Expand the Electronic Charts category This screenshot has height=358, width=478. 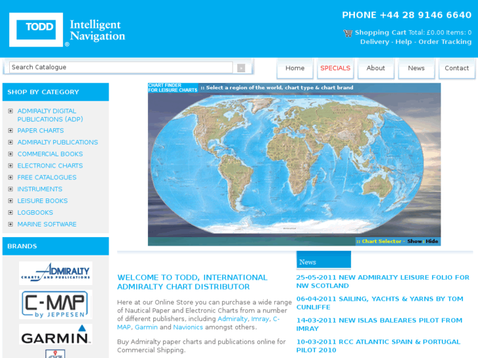click(x=11, y=166)
